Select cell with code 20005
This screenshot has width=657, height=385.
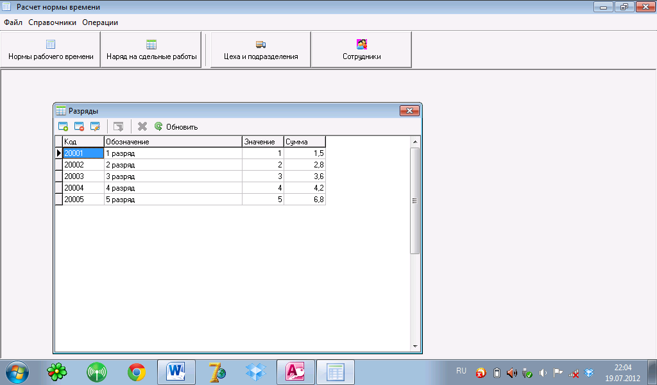(x=83, y=200)
